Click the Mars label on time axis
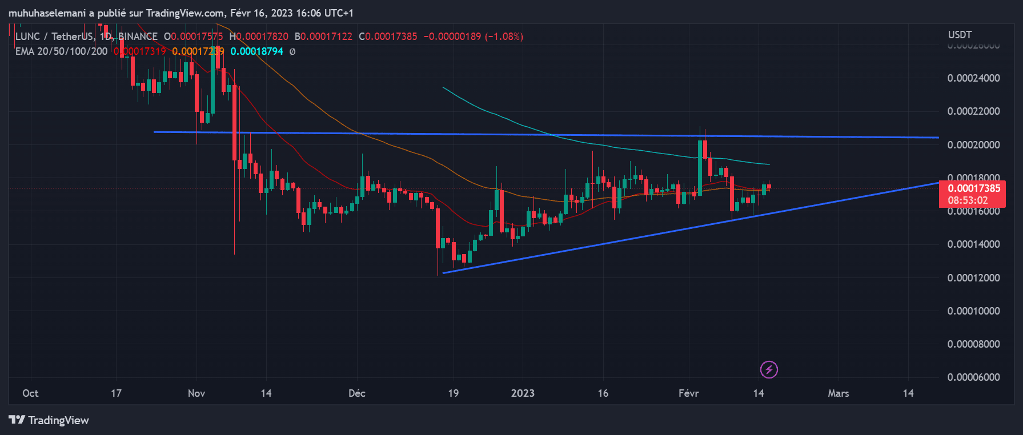 [839, 393]
